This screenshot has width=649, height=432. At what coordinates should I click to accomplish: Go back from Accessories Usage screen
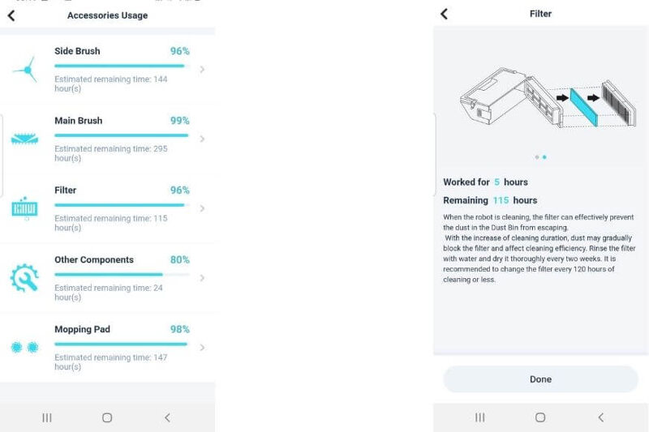coord(11,15)
